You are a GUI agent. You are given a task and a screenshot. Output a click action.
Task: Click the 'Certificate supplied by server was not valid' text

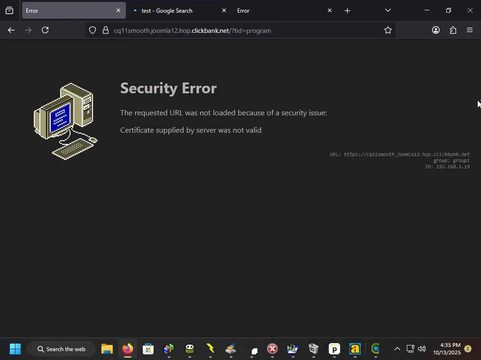tap(191, 130)
